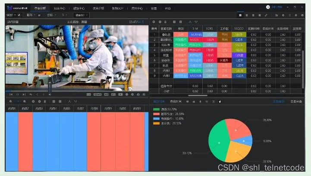
Task: Click the magnifier zoom-in icon in timeline toolbar
Action: [x=25, y=101]
